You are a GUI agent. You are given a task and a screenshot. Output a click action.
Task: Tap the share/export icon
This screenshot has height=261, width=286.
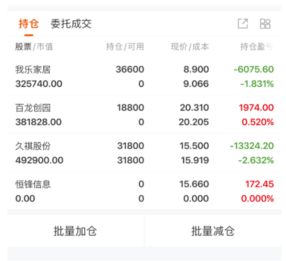coord(243,24)
